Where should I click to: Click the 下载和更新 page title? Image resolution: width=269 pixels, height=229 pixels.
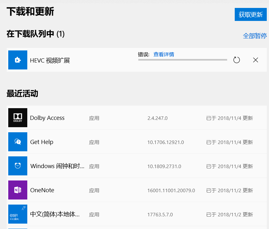30,11
